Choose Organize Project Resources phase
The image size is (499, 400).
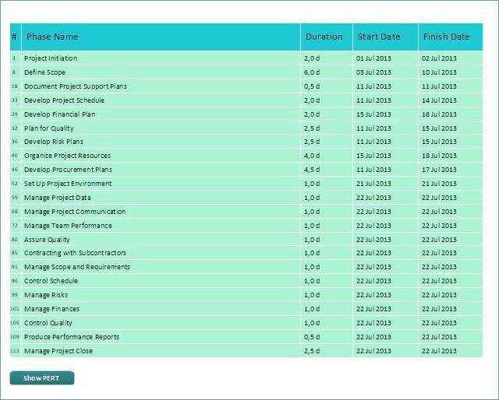coord(246,156)
